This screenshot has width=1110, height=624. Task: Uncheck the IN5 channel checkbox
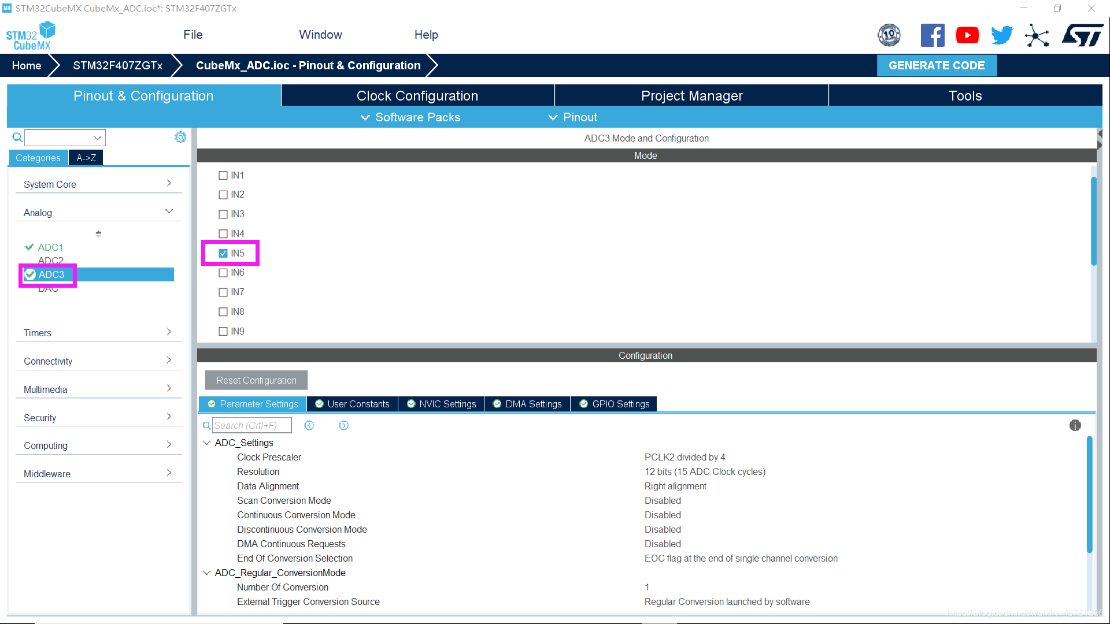(x=223, y=253)
